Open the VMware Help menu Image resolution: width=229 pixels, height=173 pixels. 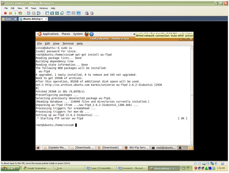53,8
